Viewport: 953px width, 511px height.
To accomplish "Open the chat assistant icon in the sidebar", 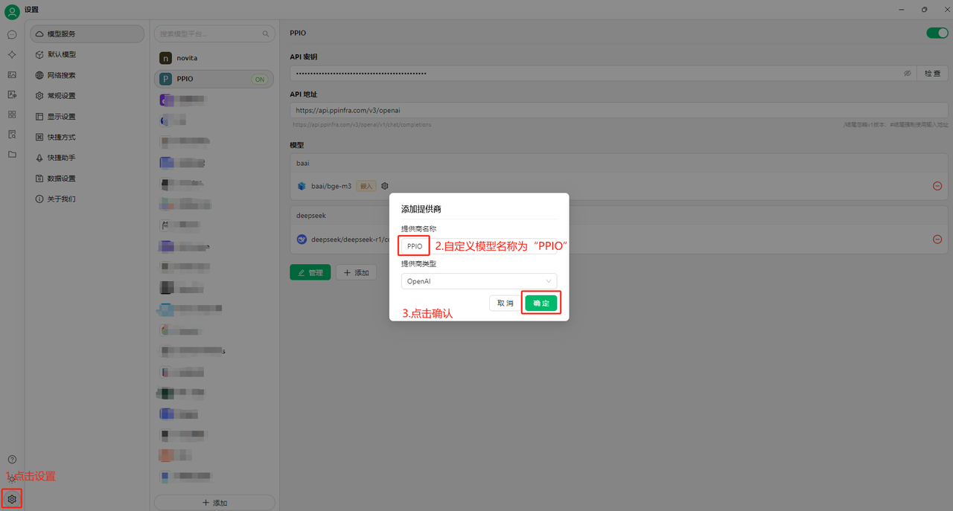I will pyautogui.click(x=12, y=34).
